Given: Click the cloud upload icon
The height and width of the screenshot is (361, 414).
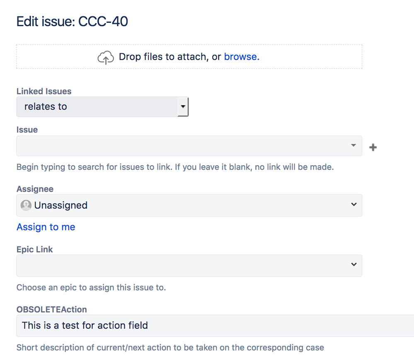Looking at the screenshot, I should [x=106, y=58].
